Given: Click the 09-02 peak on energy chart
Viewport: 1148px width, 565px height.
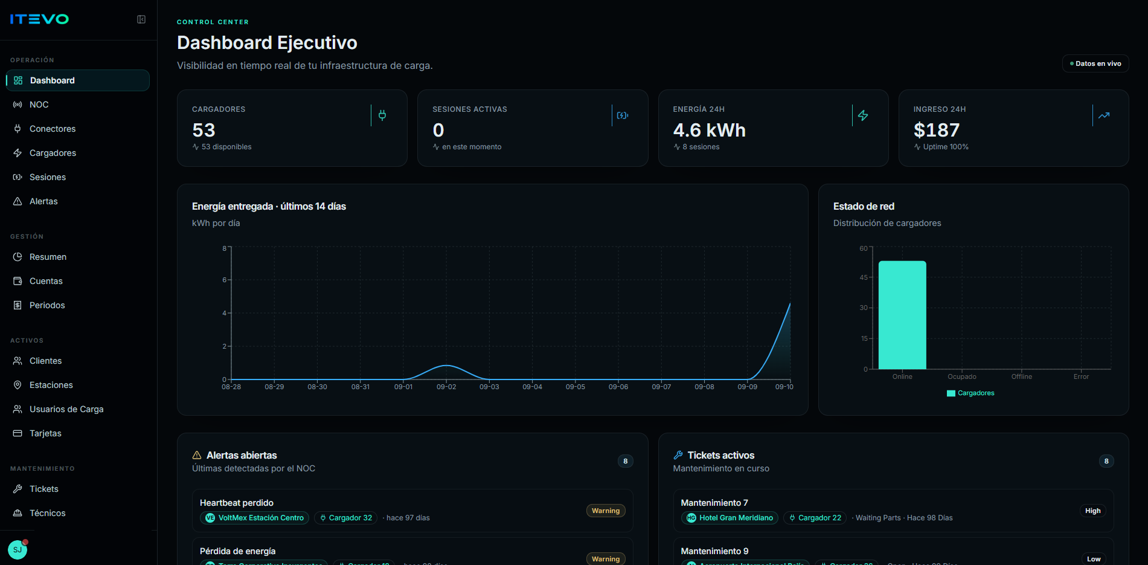Looking at the screenshot, I should pyautogui.click(x=446, y=366).
